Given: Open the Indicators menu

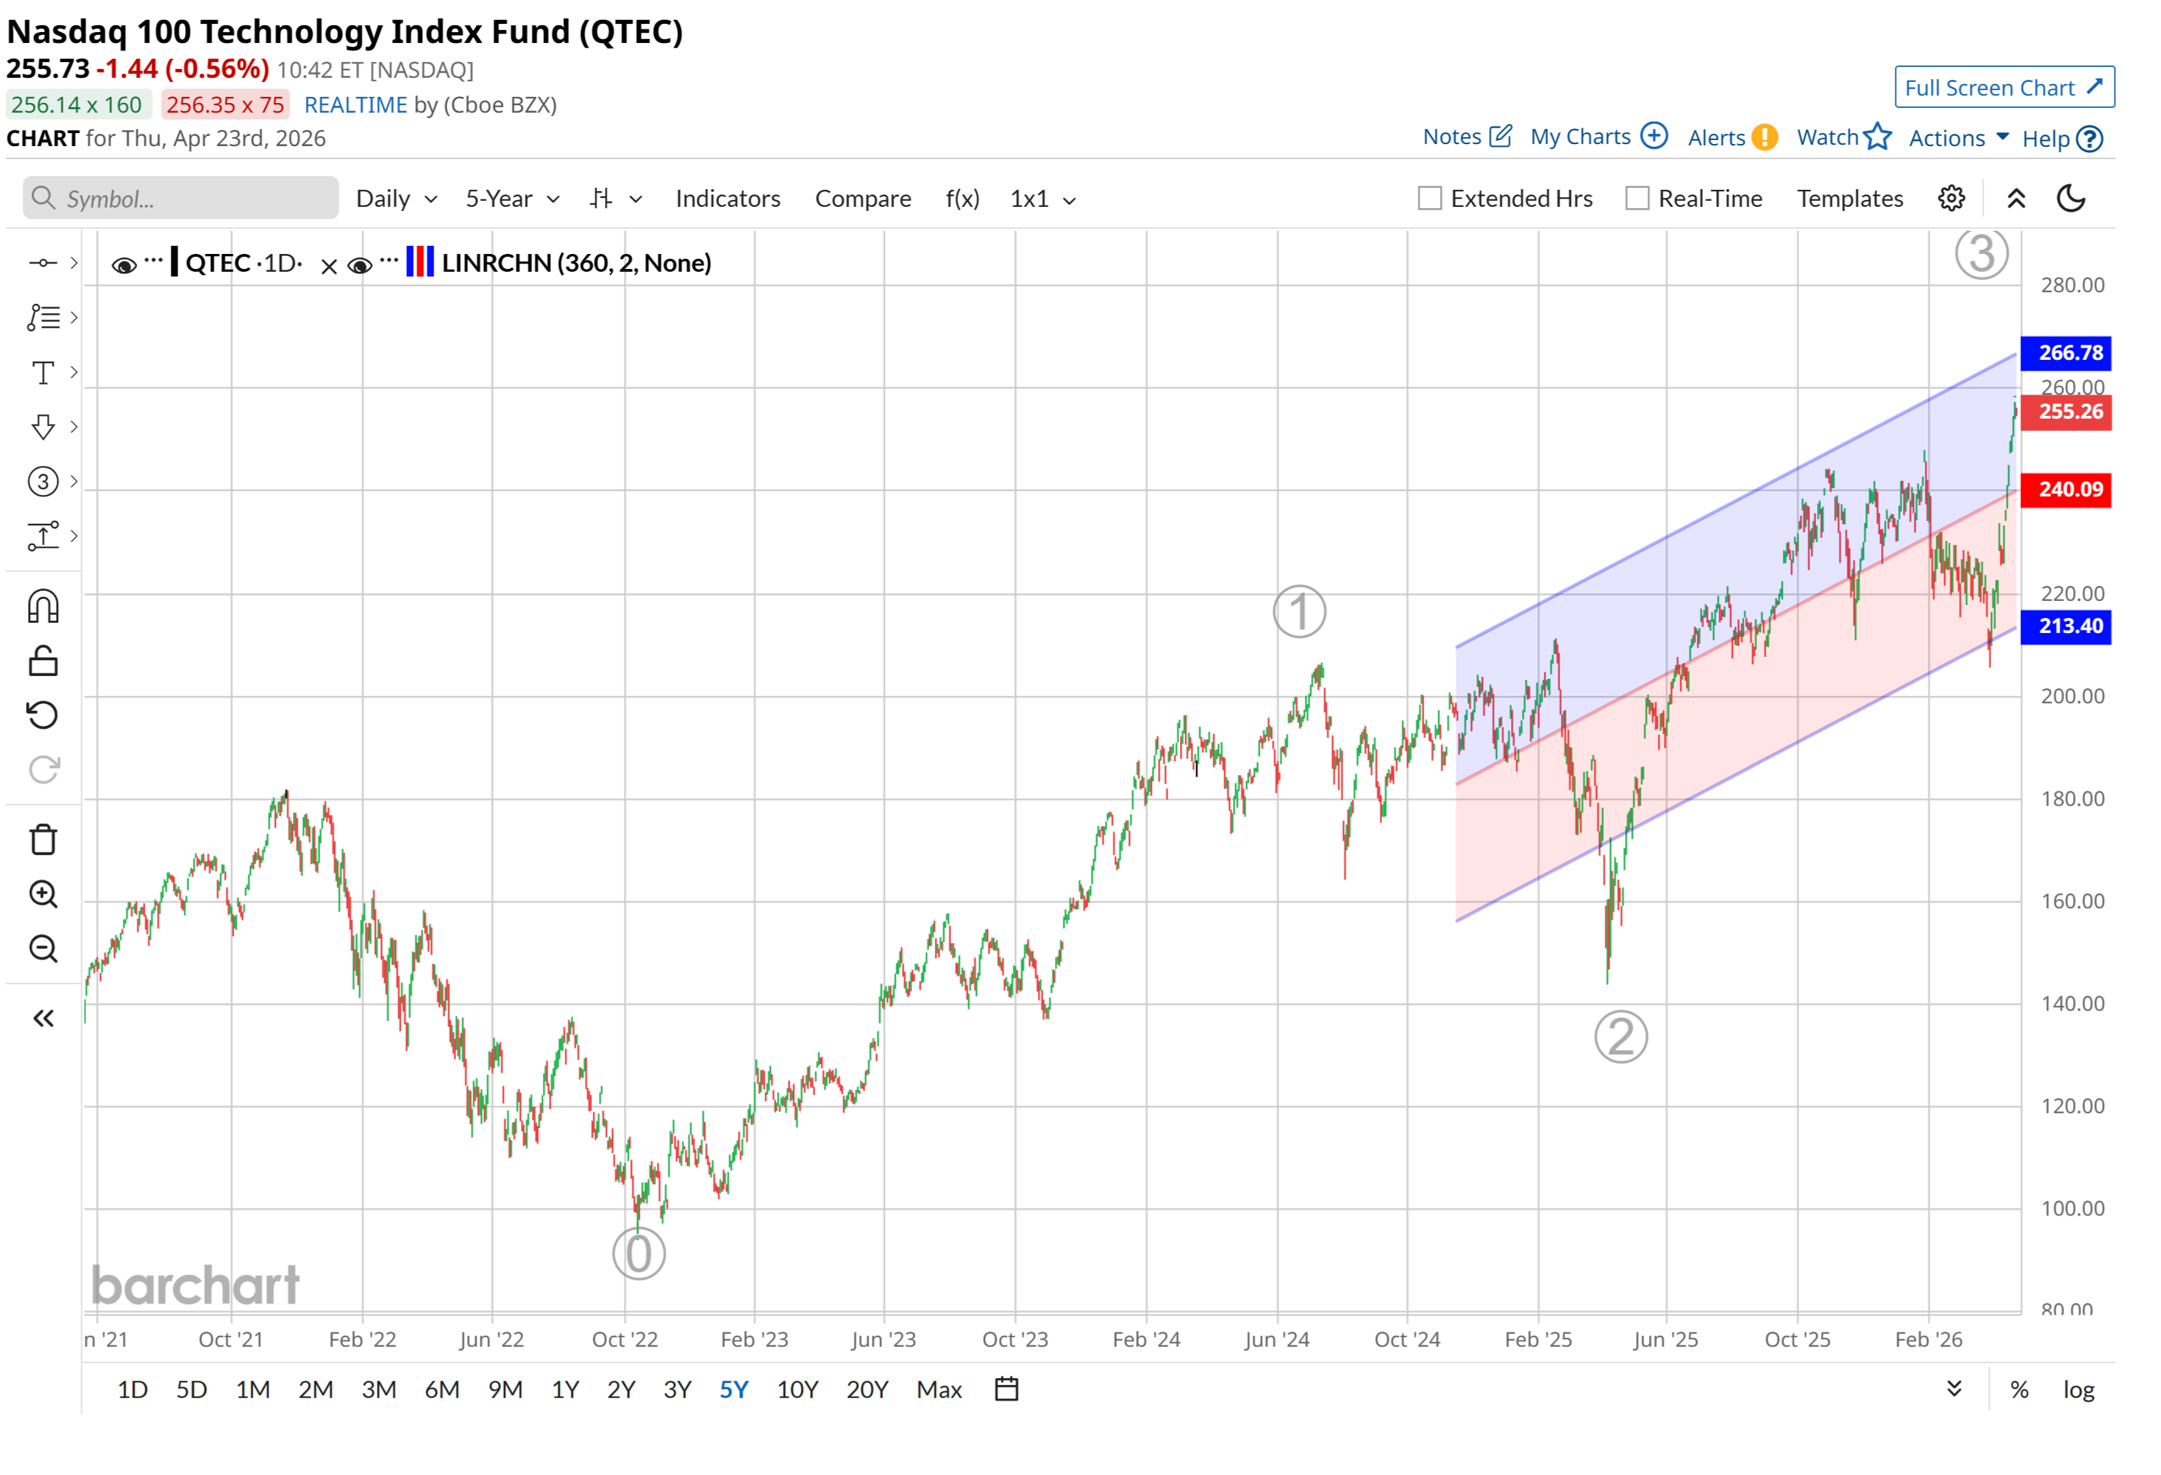Looking at the screenshot, I should [727, 199].
